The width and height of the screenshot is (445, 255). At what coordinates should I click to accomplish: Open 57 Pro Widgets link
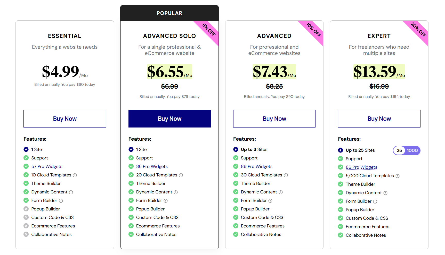coord(47,166)
